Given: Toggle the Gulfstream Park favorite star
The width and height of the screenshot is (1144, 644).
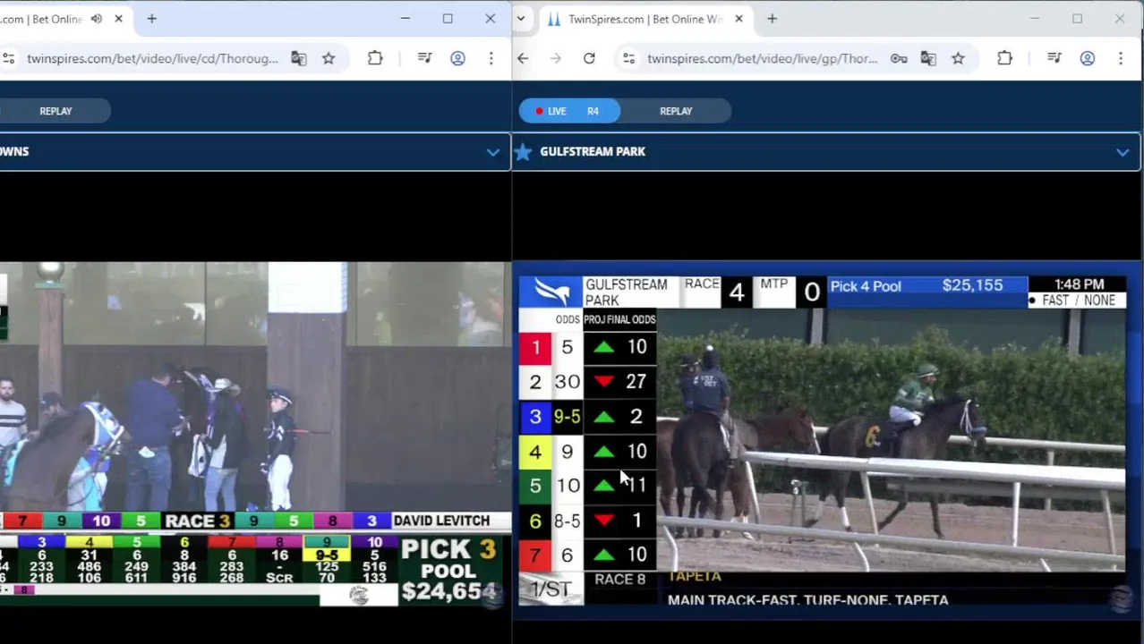Looking at the screenshot, I should (524, 152).
